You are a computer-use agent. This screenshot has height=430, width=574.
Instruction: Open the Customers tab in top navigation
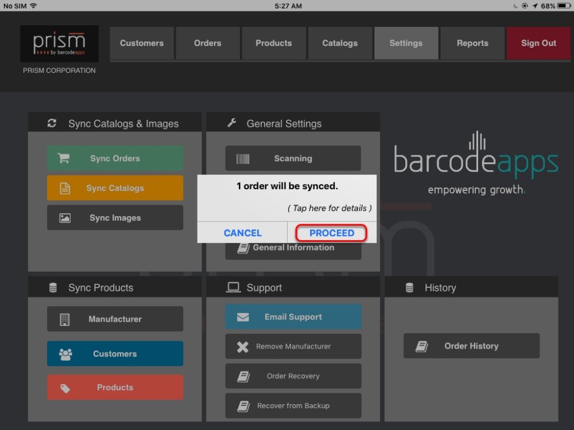pos(142,43)
